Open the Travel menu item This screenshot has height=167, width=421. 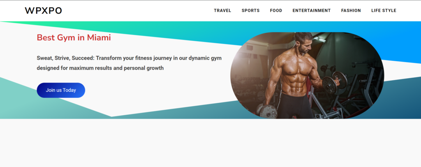[222, 10]
